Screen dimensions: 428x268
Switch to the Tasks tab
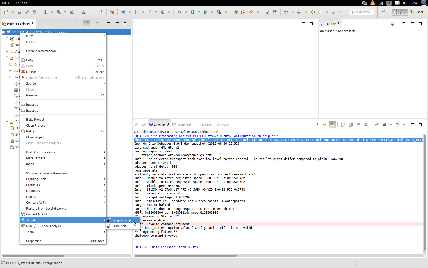(140, 125)
